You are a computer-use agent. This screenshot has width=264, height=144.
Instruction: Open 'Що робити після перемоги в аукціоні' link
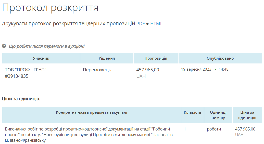[47, 46]
